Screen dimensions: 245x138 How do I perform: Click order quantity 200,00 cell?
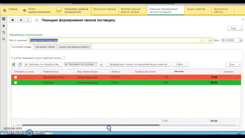pyautogui.click(x=196, y=83)
